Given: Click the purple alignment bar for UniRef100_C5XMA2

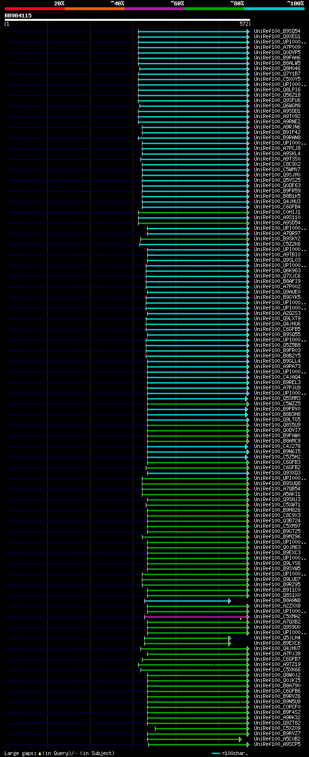Looking at the screenshot, I should point(197,617).
